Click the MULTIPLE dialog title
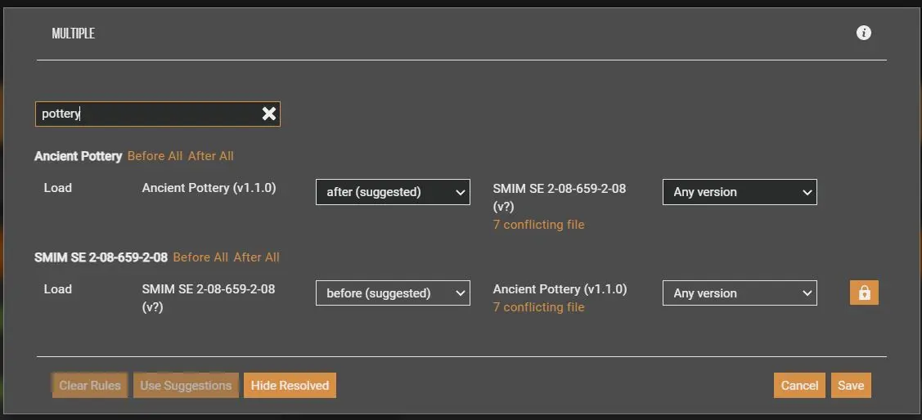The width and height of the screenshot is (922, 420). click(74, 34)
